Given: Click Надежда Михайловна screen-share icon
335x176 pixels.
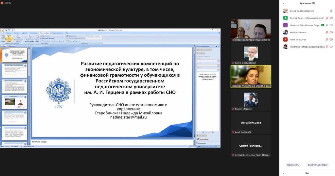Looking at the screenshot, I should tap(323, 25).
